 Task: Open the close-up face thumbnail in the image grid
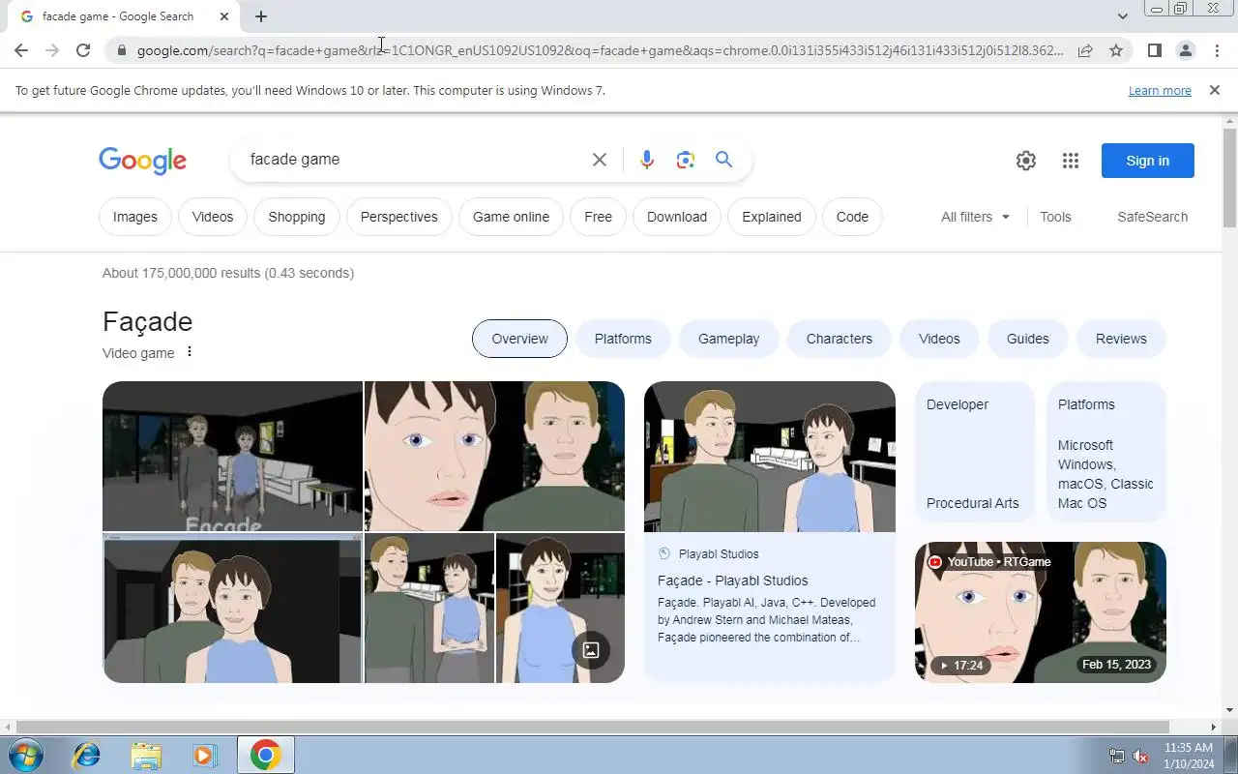[x=494, y=456]
